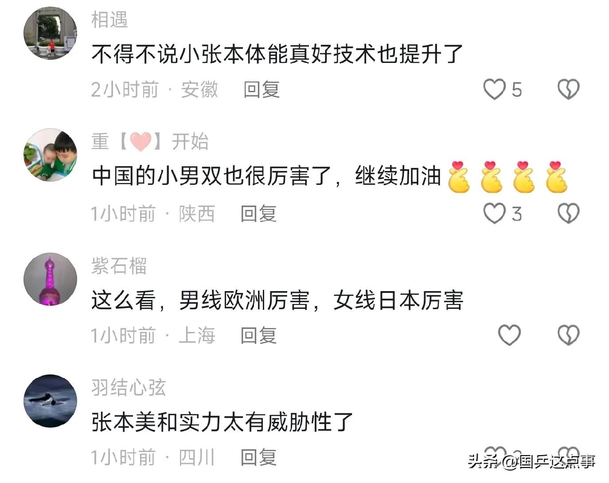Like the comment by 相遇
The image size is (609, 483).
click(494, 90)
